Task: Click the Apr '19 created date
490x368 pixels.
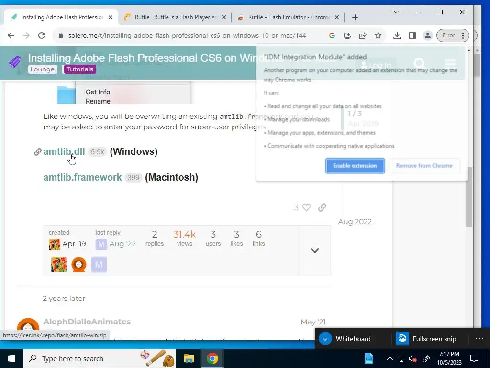Action: coord(74,244)
